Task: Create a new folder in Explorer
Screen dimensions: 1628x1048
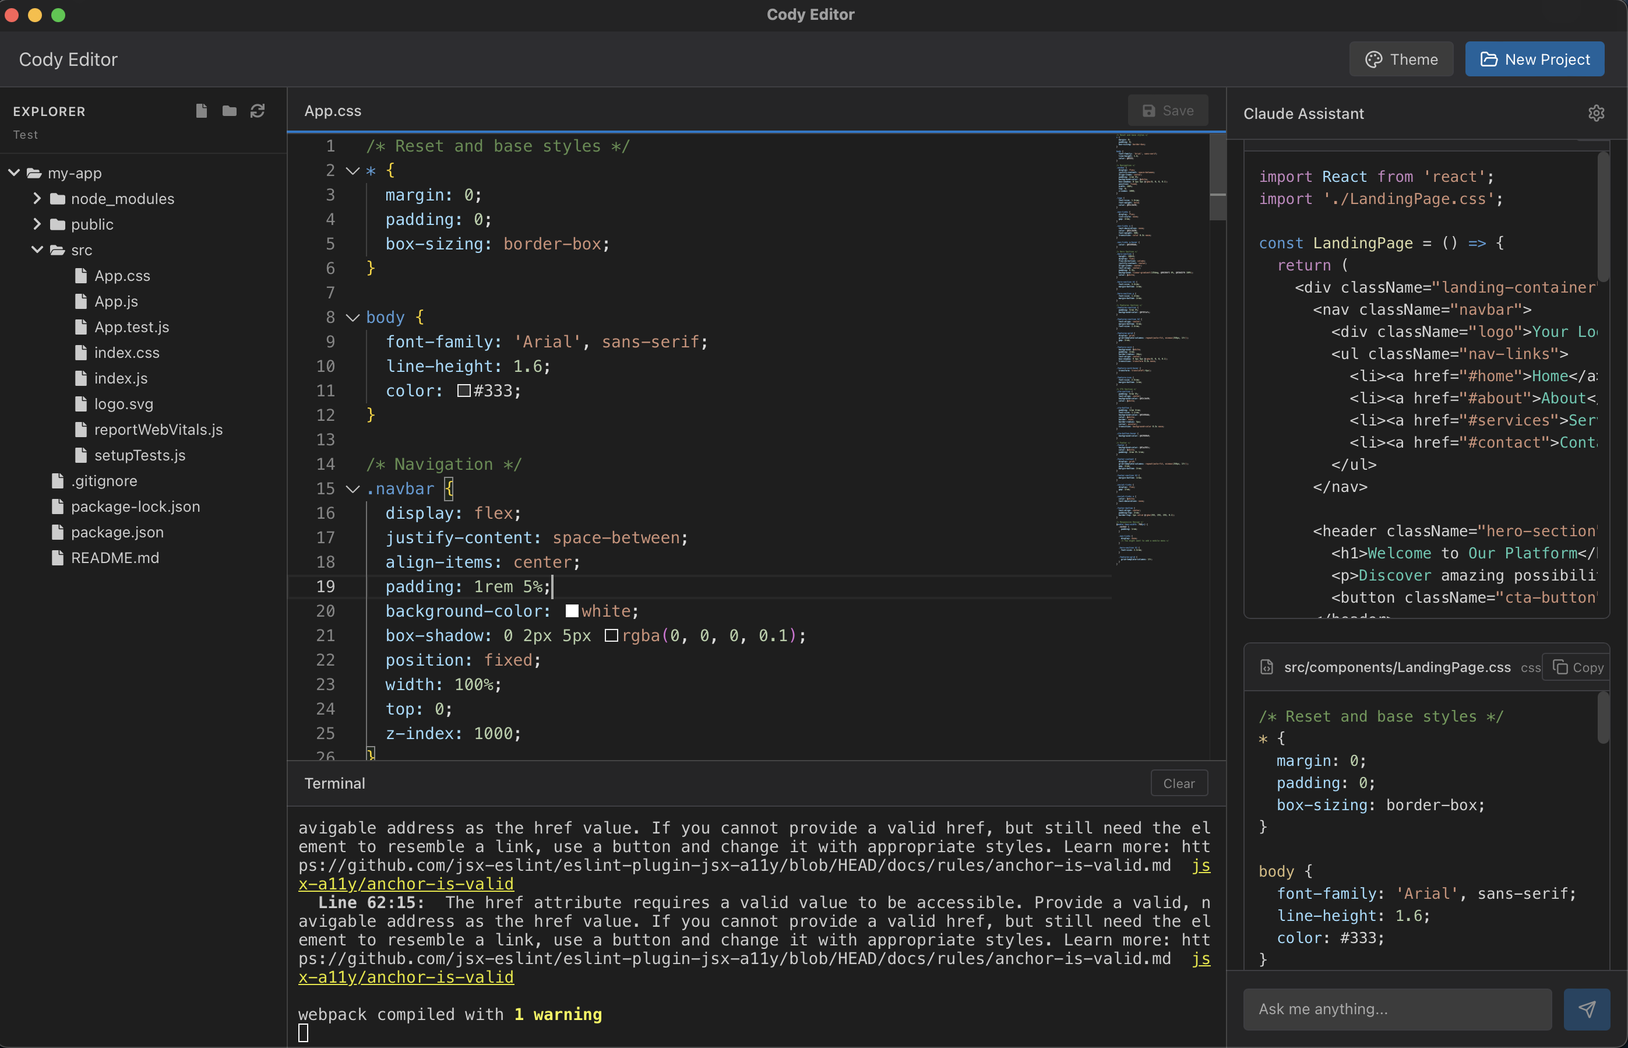Action: 229,111
